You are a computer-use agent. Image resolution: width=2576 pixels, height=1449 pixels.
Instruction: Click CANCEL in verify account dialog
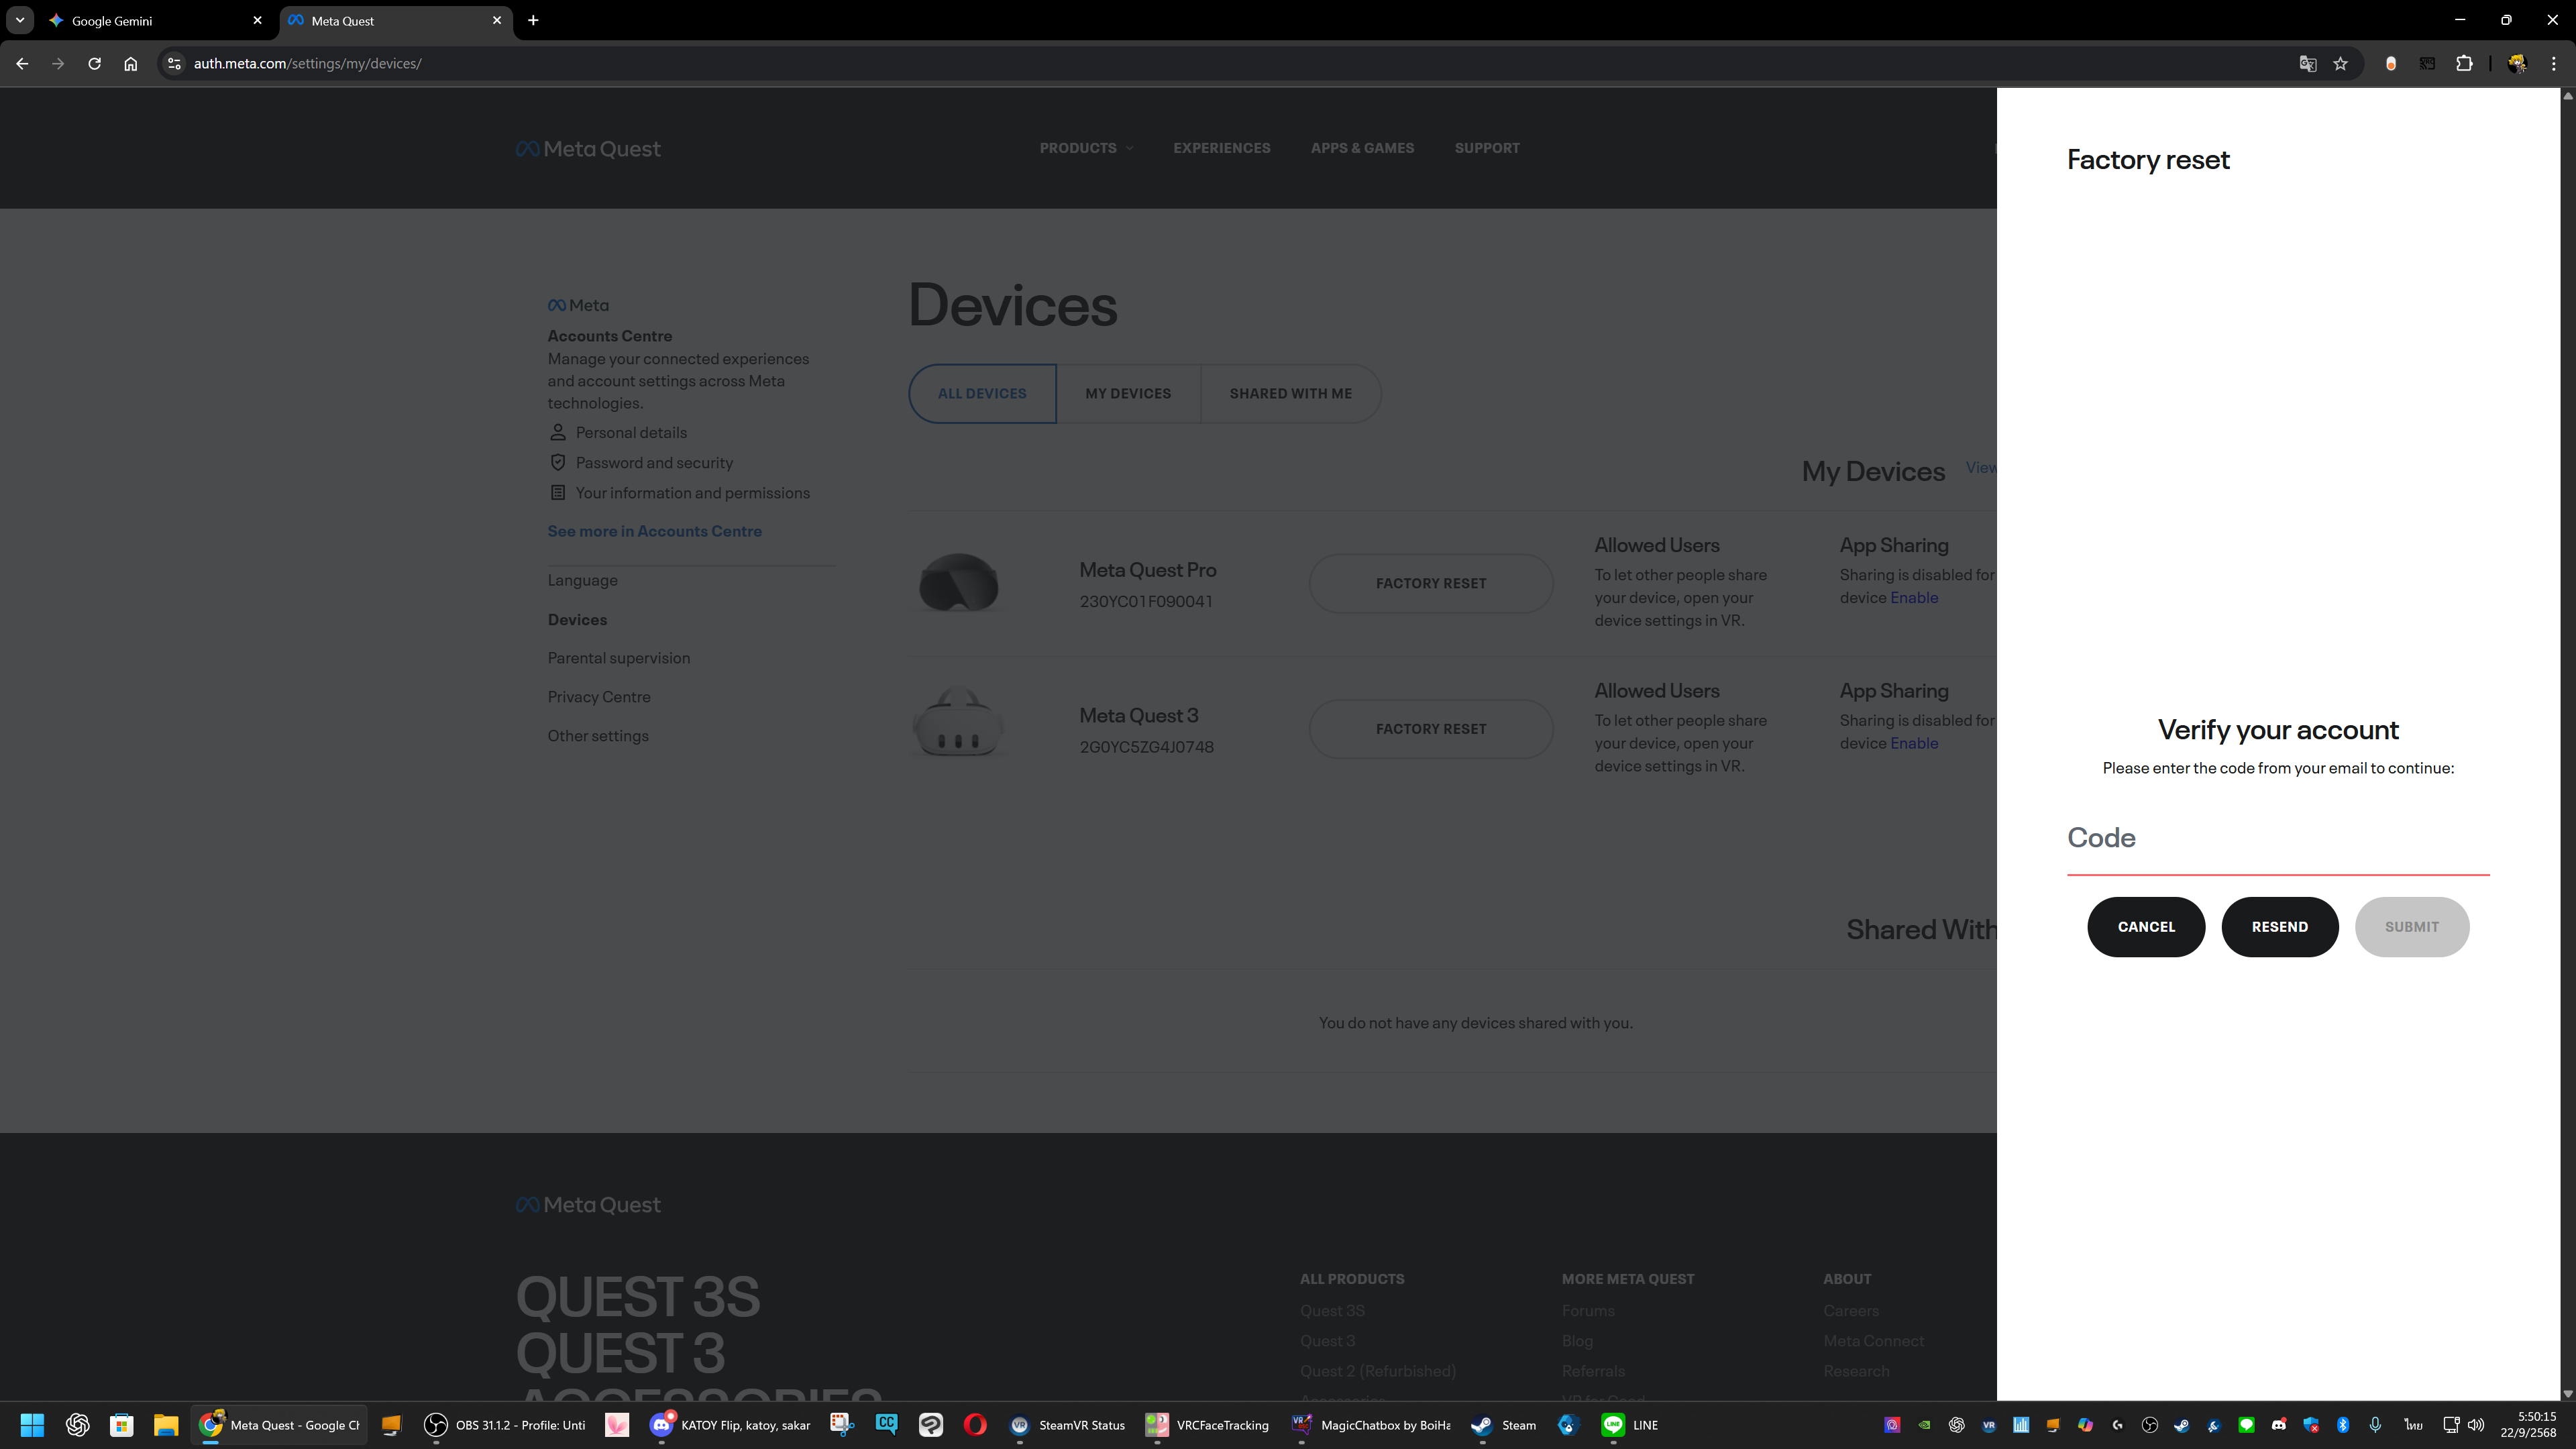point(2145,927)
